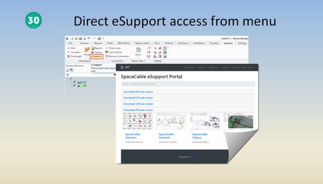Toggle the w1 checkbox in tree
Screen dimensions: 323x184
pyautogui.click(x=74, y=86)
